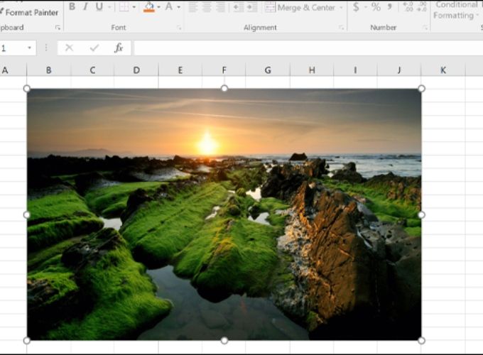Open the Merge & Center dropdown arrow
The image size is (483, 355).
point(341,7)
